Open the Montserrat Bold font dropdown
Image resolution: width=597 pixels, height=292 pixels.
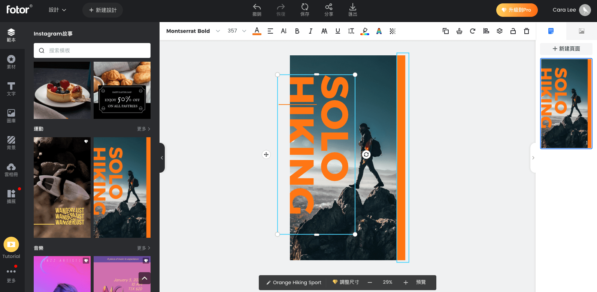click(x=193, y=31)
